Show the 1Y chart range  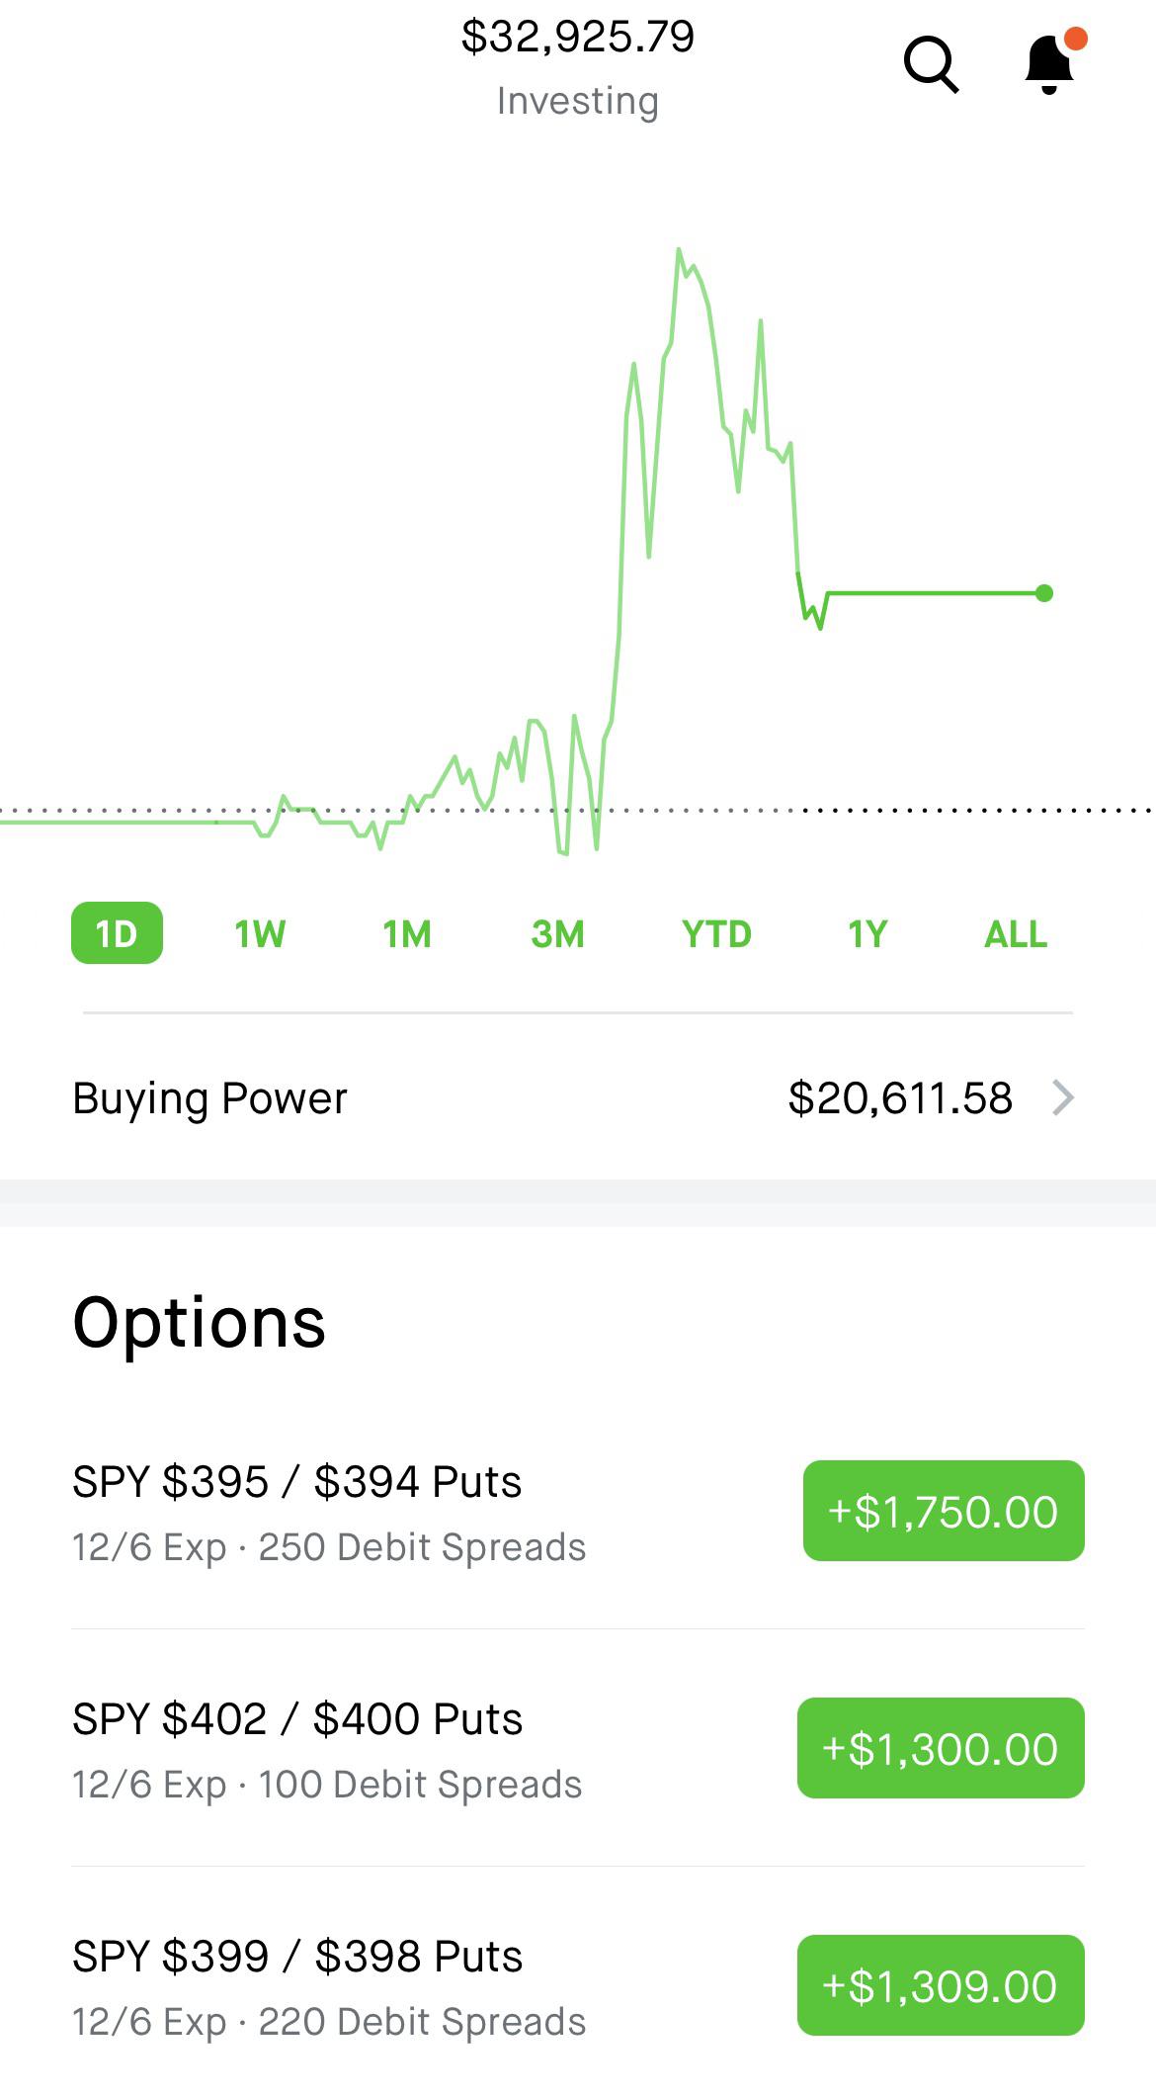point(867,933)
